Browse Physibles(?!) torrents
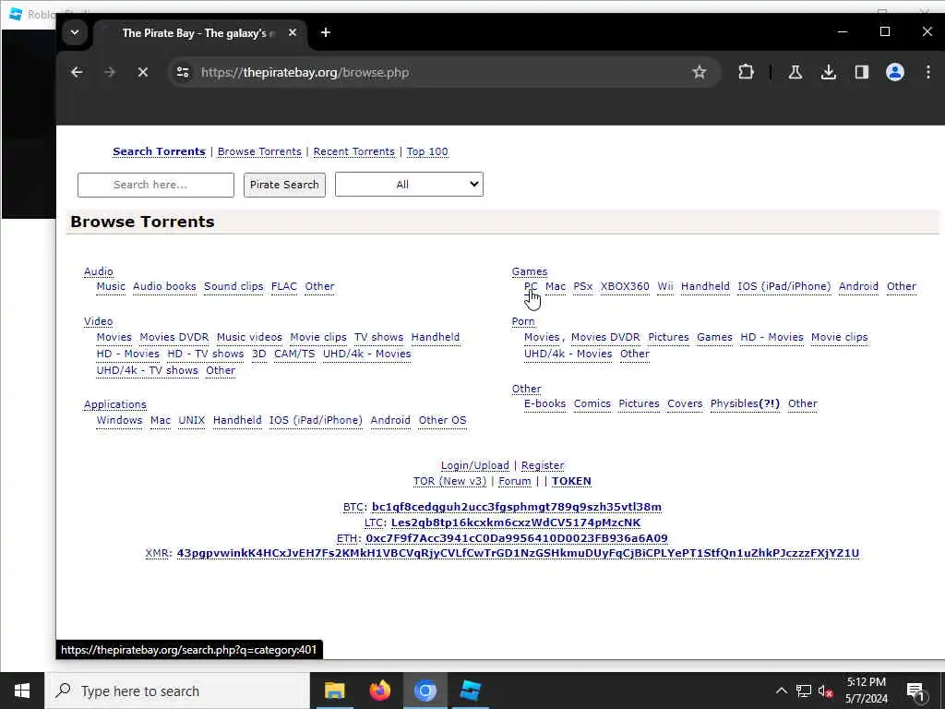This screenshot has width=945, height=709. coord(745,404)
